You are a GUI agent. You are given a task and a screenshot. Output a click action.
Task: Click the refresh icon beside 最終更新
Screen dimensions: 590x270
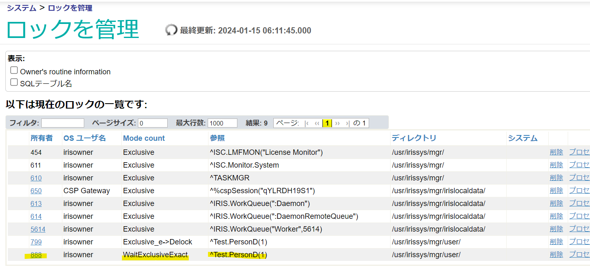[171, 30]
